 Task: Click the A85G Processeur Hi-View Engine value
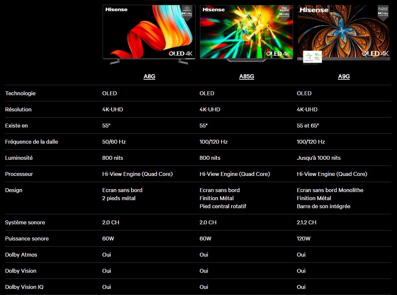pos(235,174)
